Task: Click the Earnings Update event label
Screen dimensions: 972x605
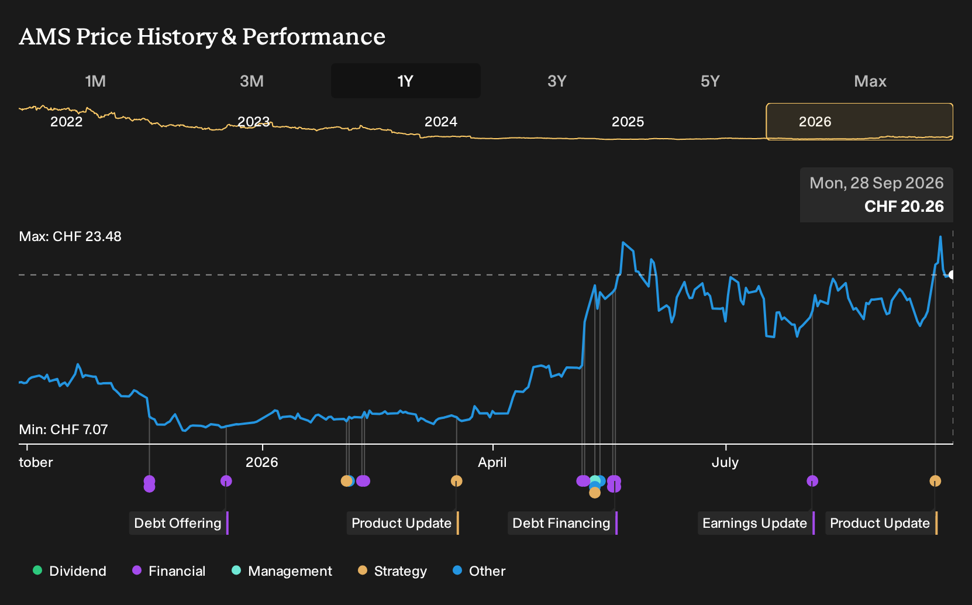Action: tap(756, 523)
